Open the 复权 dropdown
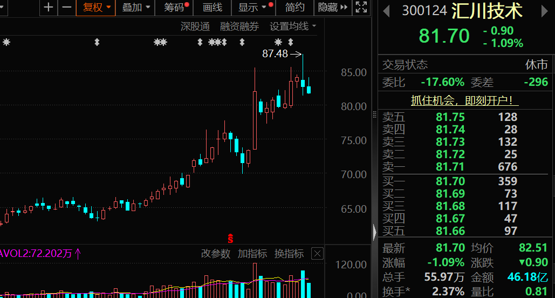The height and width of the screenshot is (298, 555). (96, 8)
